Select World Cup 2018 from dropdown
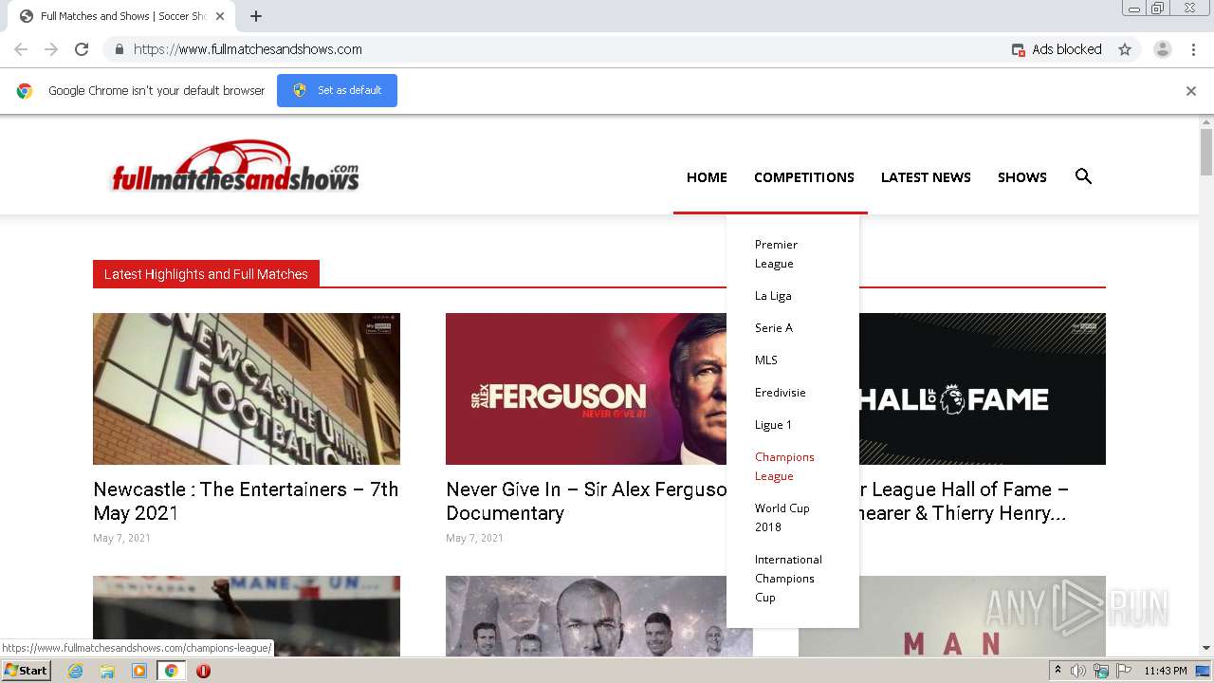This screenshot has width=1214, height=683. [x=782, y=518]
